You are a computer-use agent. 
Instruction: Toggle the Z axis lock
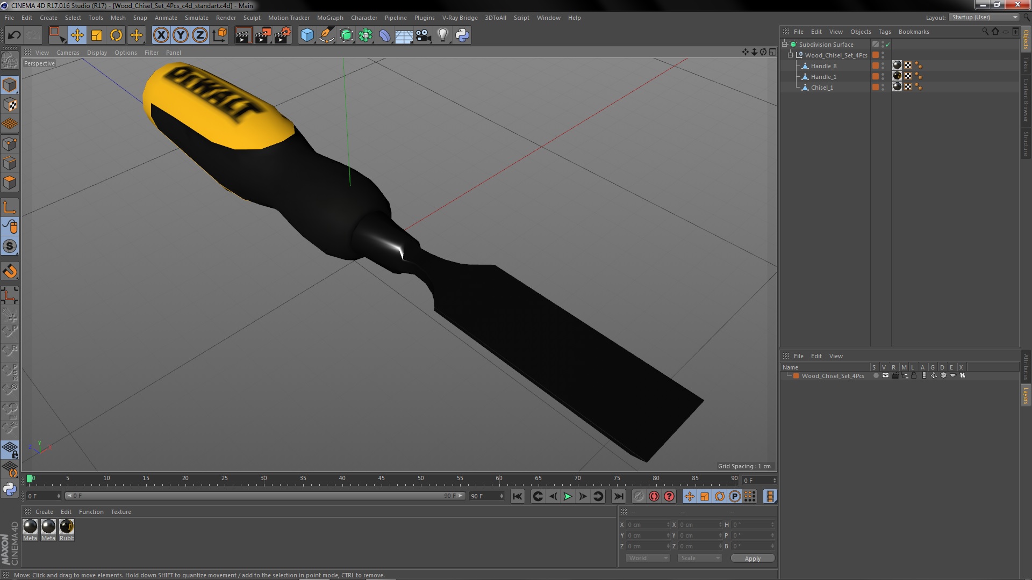(200, 35)
